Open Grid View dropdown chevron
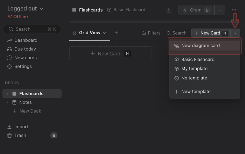245x154 pixels. click(x=104, y=33)
